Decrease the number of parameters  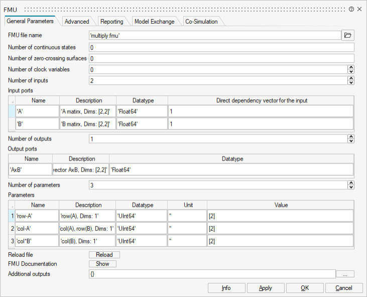(x=351, y=187)
